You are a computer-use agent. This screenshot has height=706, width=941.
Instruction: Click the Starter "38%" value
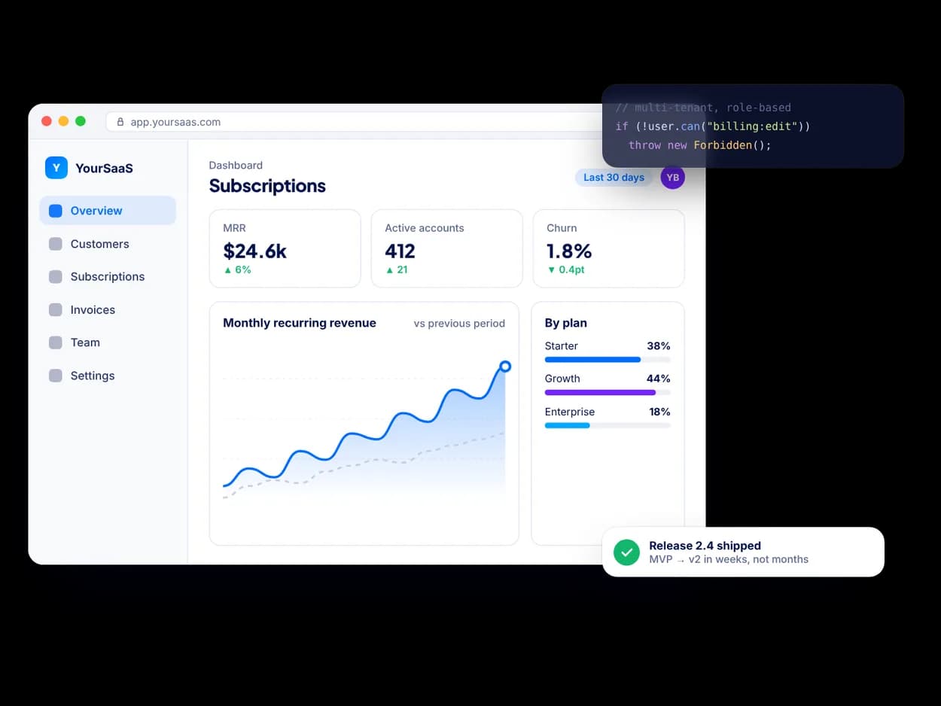coord(658,346)
